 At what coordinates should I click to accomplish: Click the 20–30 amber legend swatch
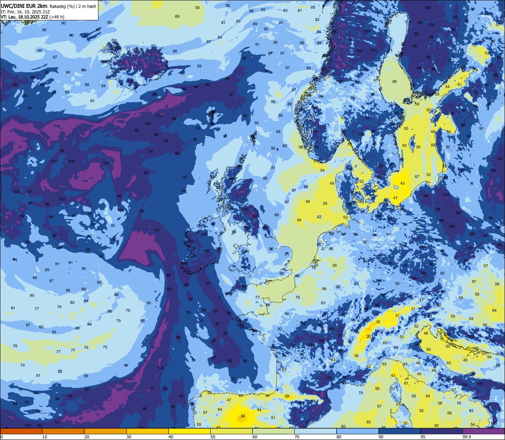[105, 431]
